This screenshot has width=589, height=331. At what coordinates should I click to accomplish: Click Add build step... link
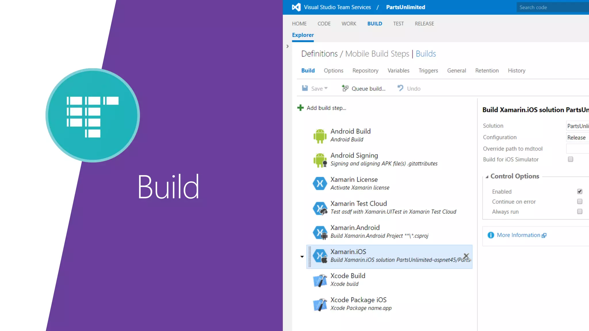pyautogui.click(x=326, y=108)
